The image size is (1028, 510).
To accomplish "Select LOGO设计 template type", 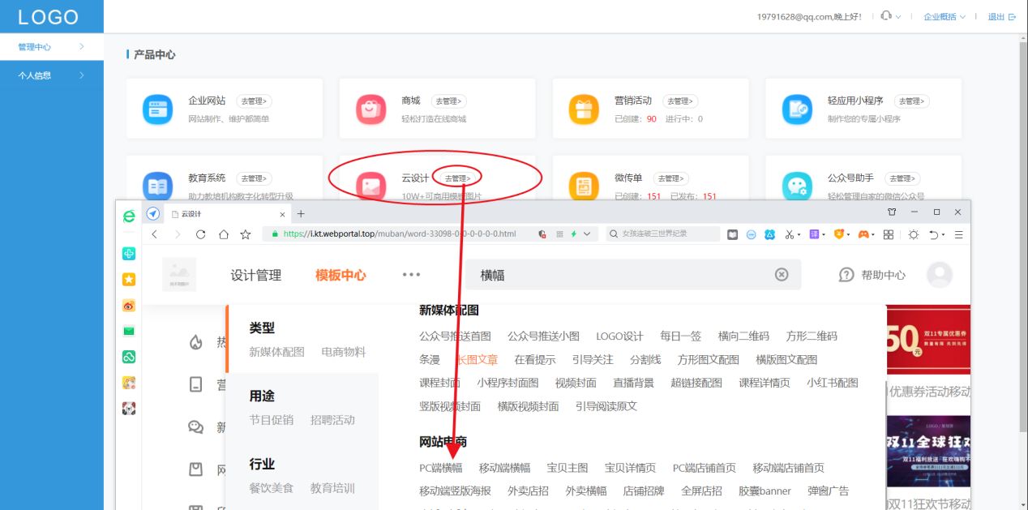I will [x=619, y=336].
